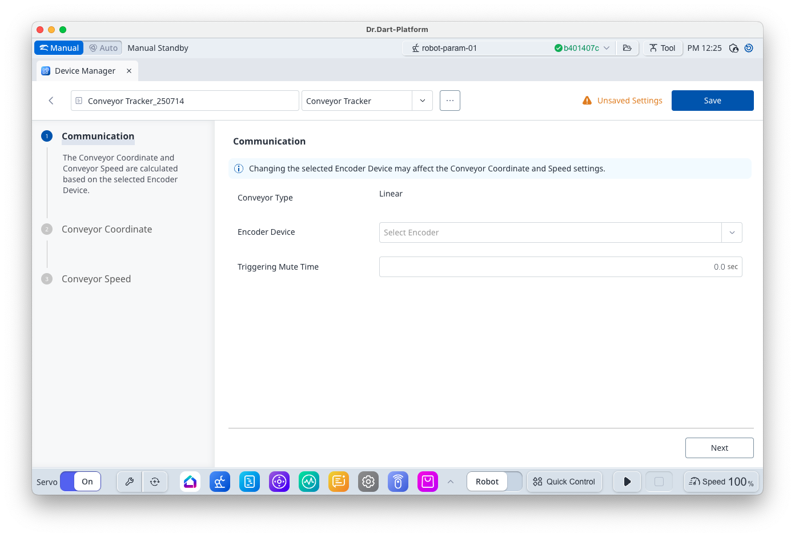Open the Select Encoder dropdown

(x=732, y=233)
